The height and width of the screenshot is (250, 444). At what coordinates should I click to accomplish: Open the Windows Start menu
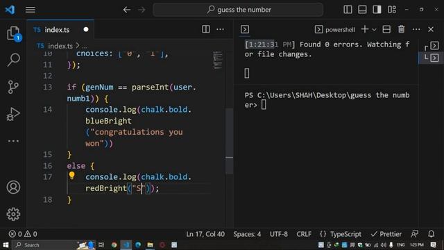click(x=6, y=245)
